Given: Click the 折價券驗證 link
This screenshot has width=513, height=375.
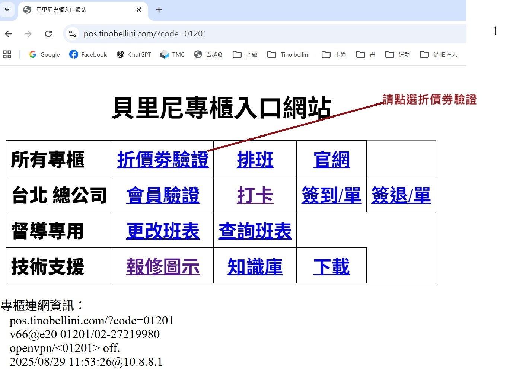Looking at the screenshot, I should pyautogui.click(x=163, y=160).
